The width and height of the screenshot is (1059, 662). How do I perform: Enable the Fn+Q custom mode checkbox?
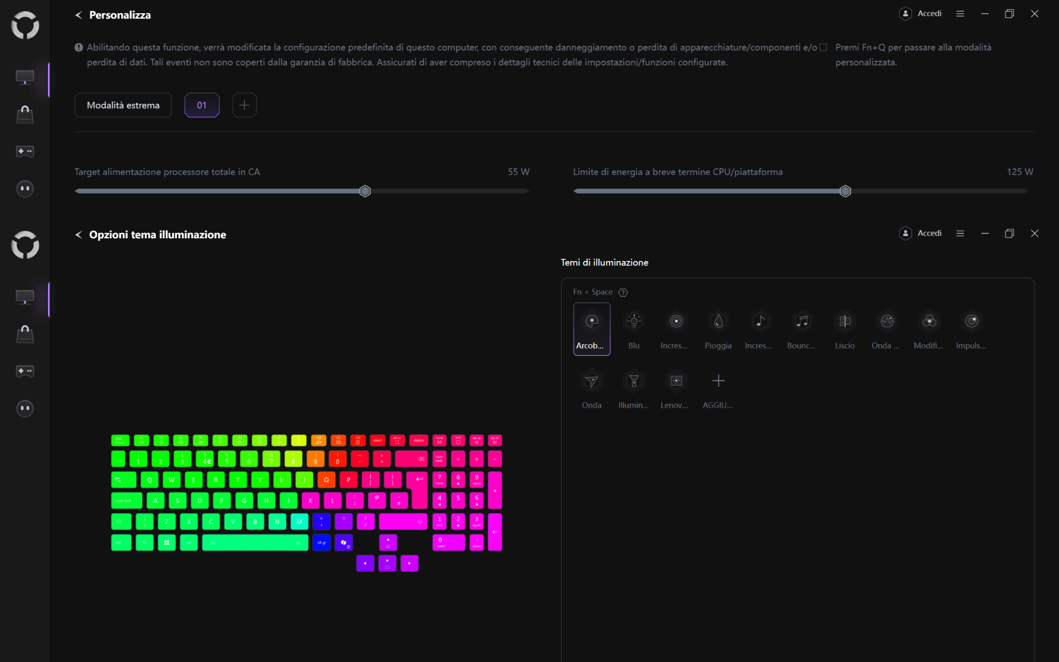pyautogui.click(x=823, y=47)
